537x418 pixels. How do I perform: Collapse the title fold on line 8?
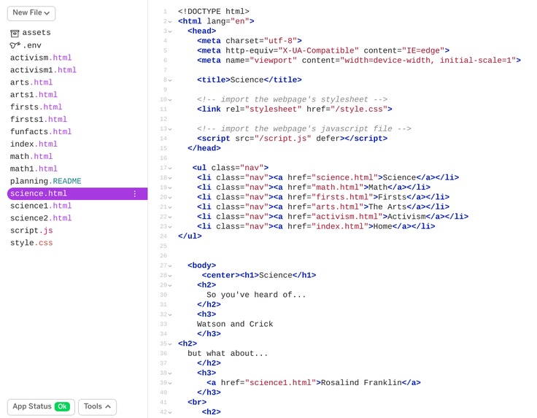[170, 80]
